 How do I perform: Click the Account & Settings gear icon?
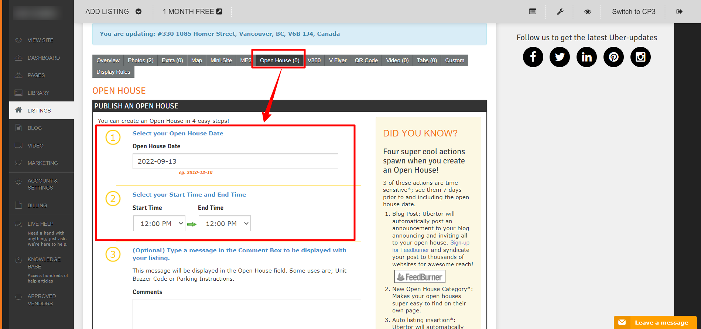pyautogui.click(x=18, y=182)
